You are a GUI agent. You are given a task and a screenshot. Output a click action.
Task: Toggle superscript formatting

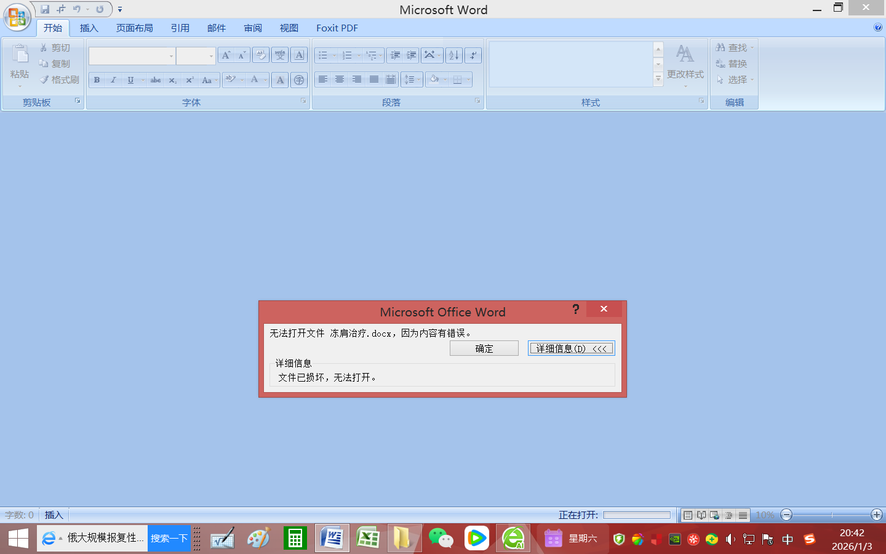tap(190, 80)
